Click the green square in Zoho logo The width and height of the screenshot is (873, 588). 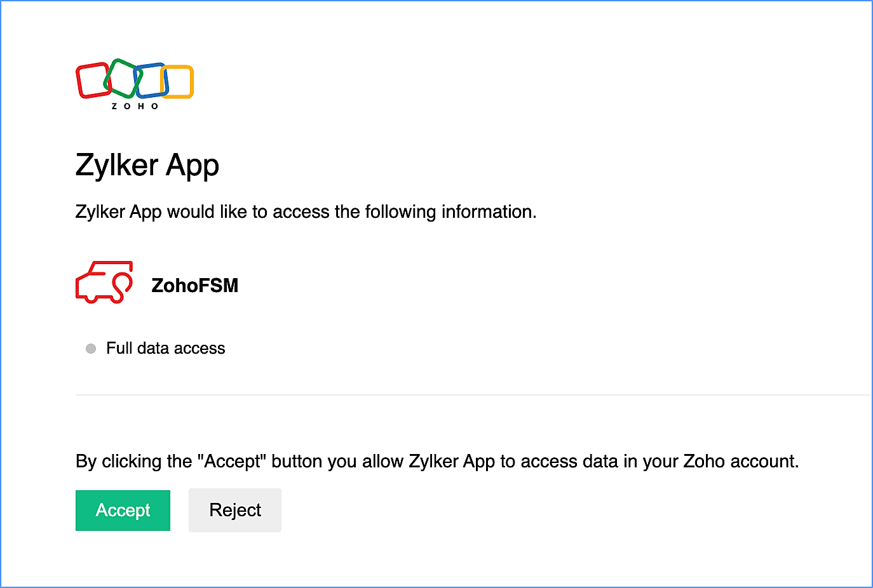(x=121, y=77)
